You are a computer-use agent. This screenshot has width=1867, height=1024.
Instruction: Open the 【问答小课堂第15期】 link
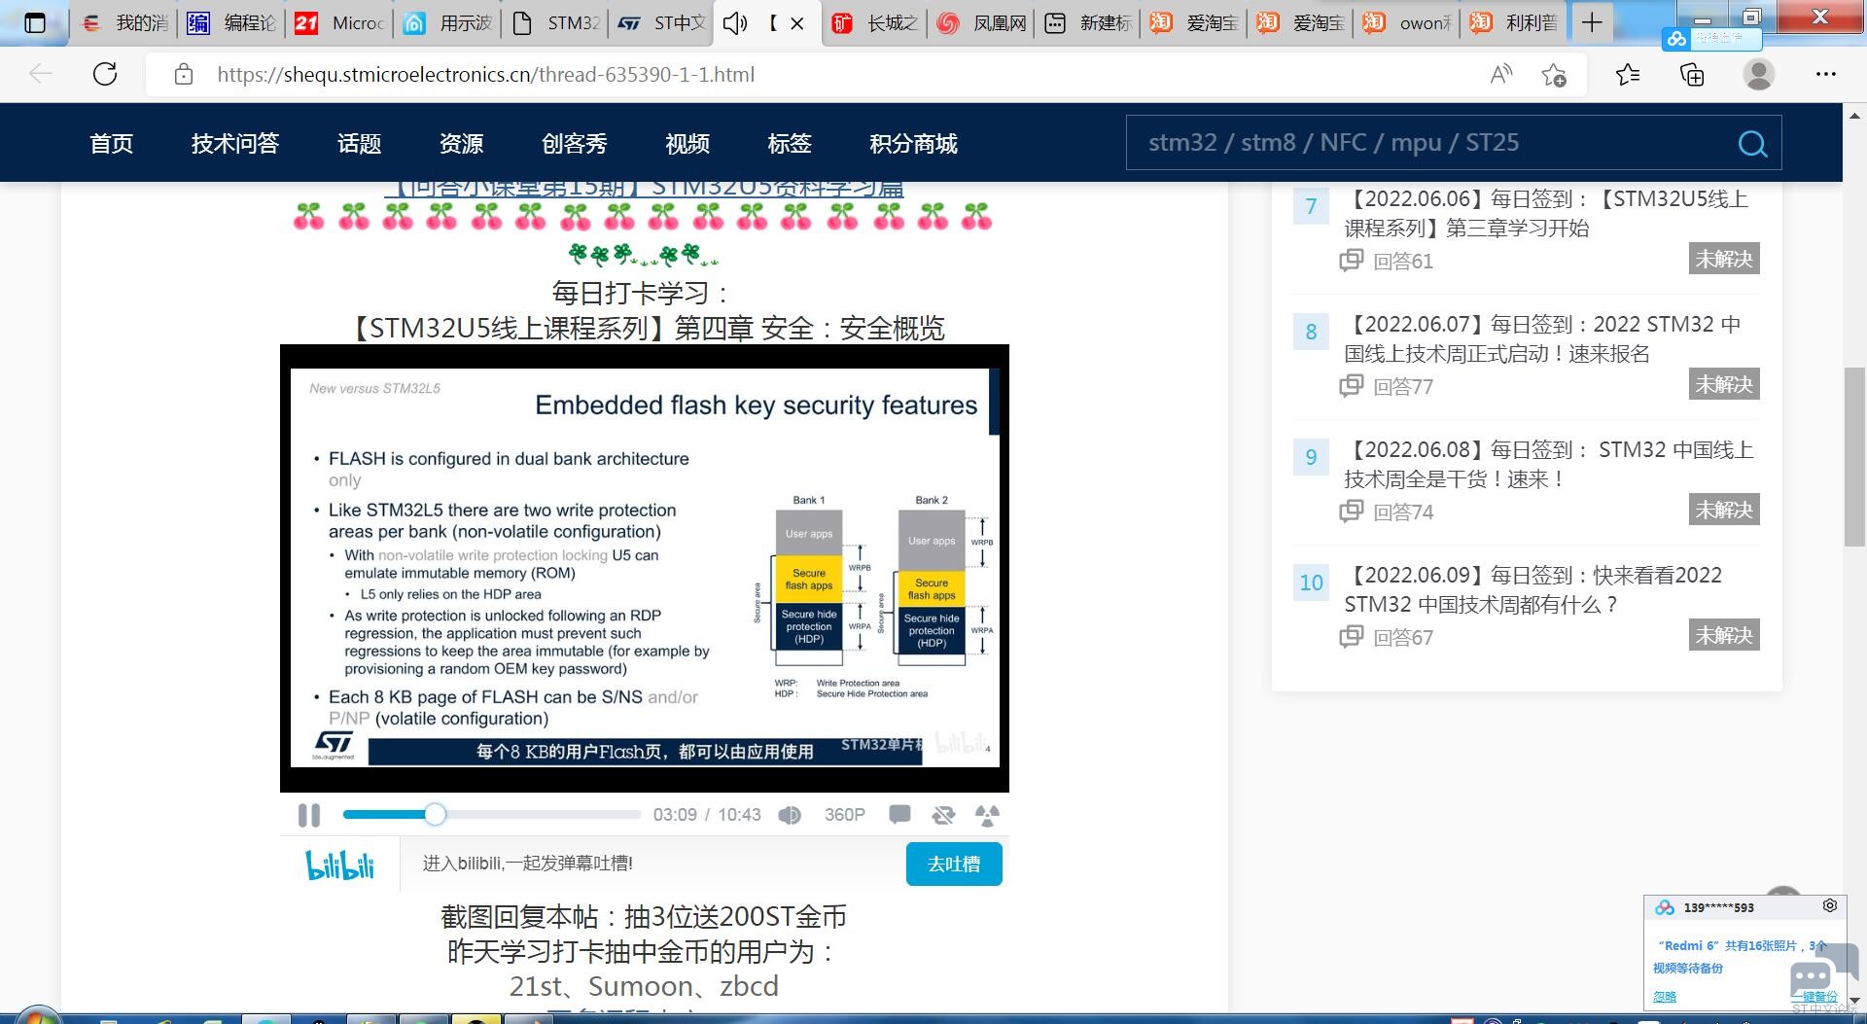pos(644,189)
